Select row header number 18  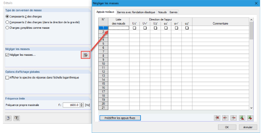click(x=103, y=96)
